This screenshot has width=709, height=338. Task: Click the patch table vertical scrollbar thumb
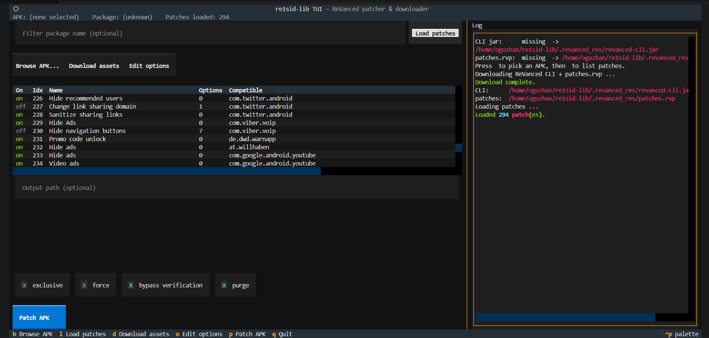click(459, 148)
